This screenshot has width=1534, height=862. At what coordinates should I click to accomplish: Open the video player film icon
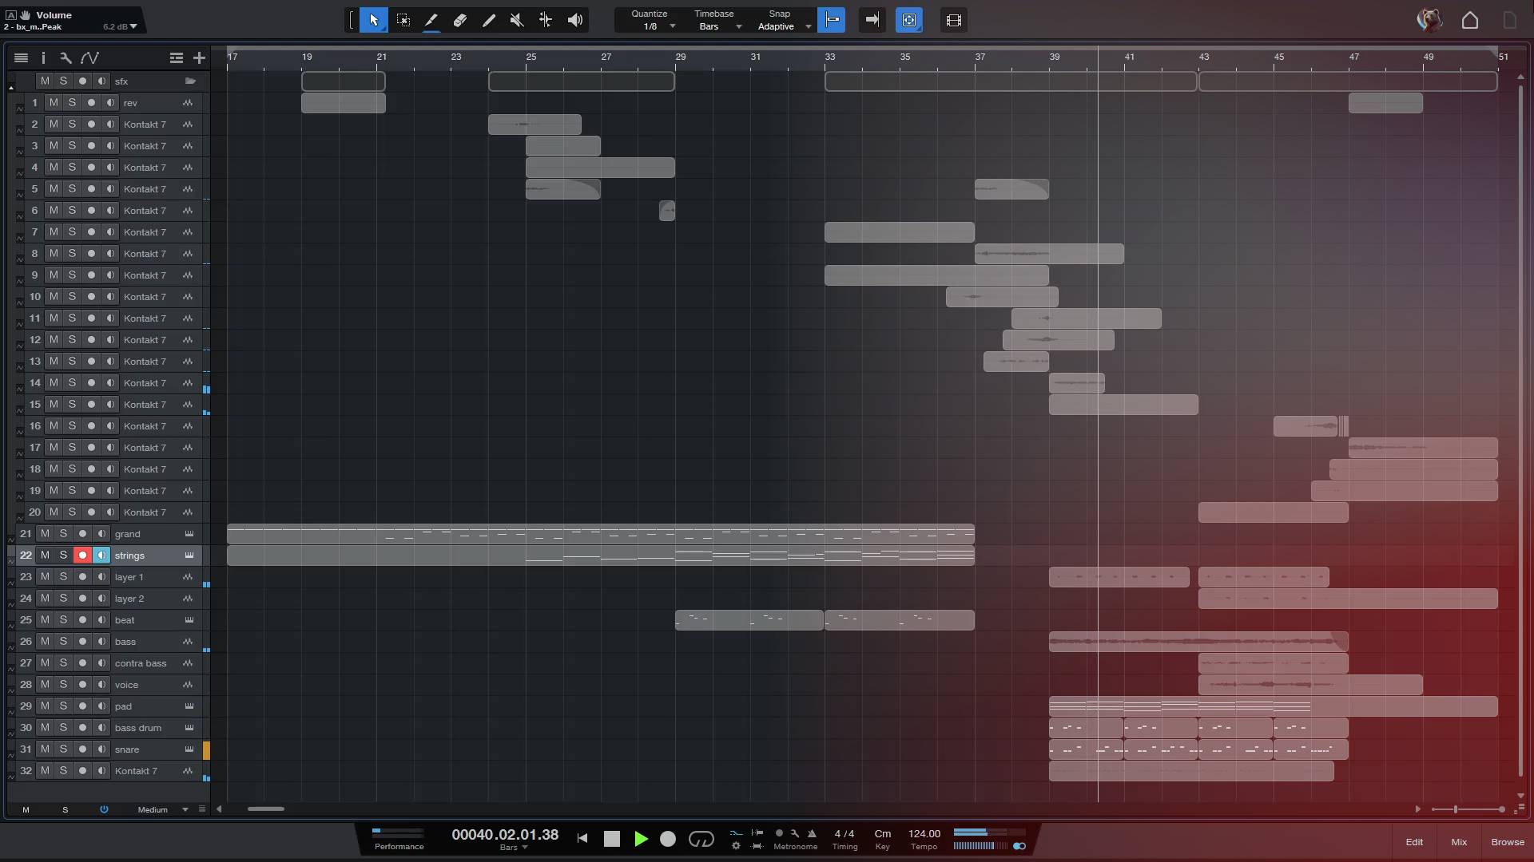[x=953, y=20]
